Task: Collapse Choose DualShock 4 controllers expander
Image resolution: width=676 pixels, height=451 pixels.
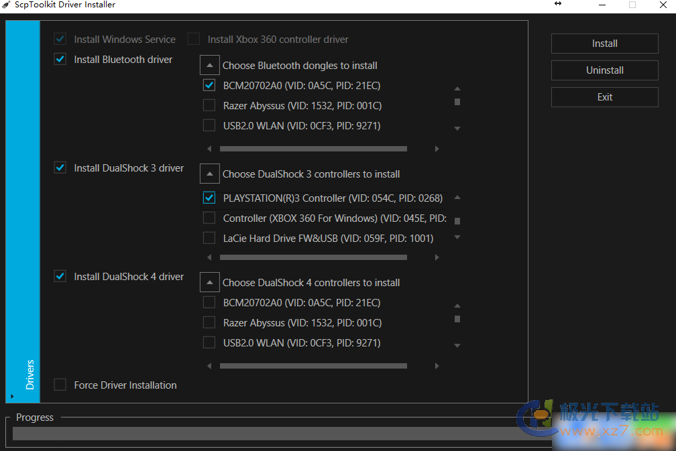Action: 209,283
